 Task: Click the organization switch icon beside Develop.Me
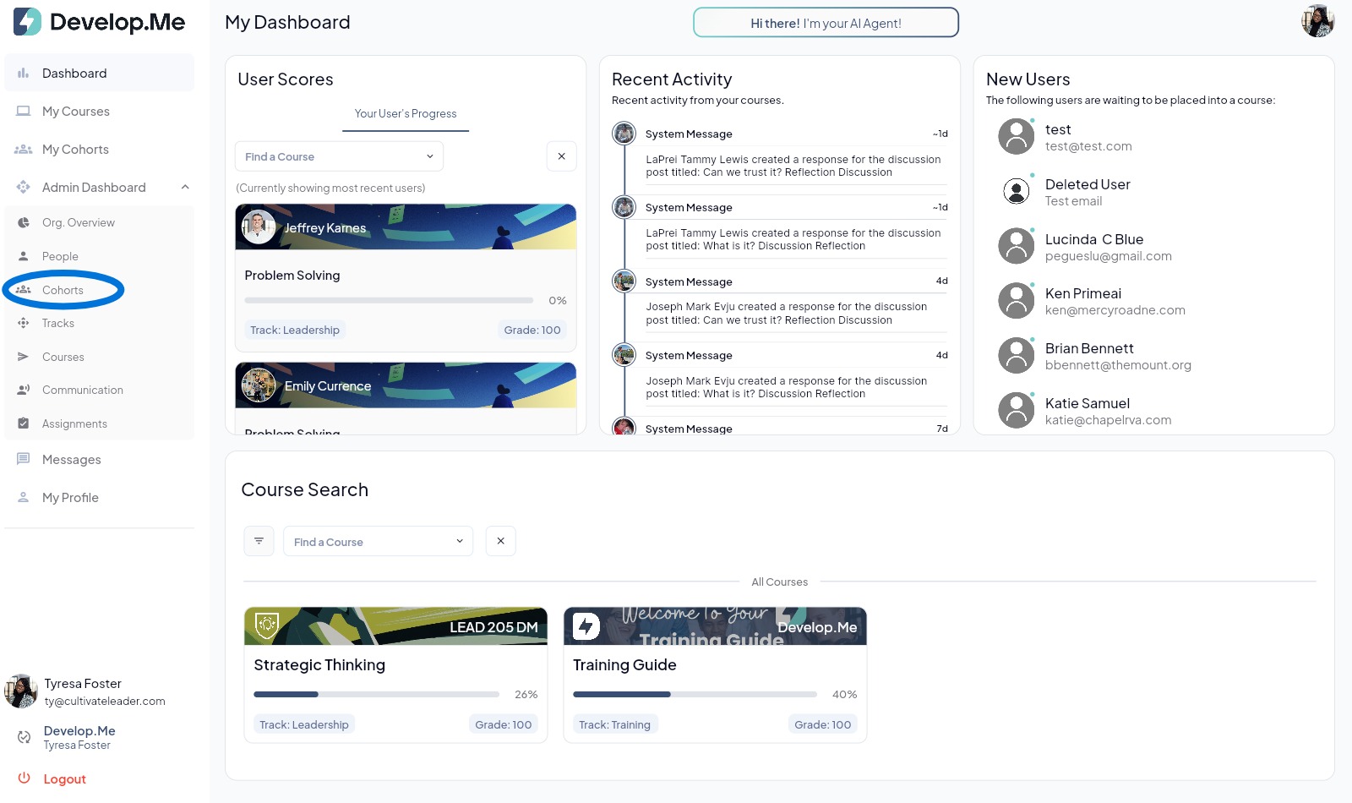coord(24,737)
